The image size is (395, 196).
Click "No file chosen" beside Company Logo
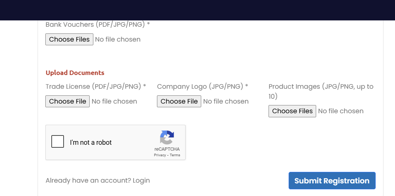(226, 101)
